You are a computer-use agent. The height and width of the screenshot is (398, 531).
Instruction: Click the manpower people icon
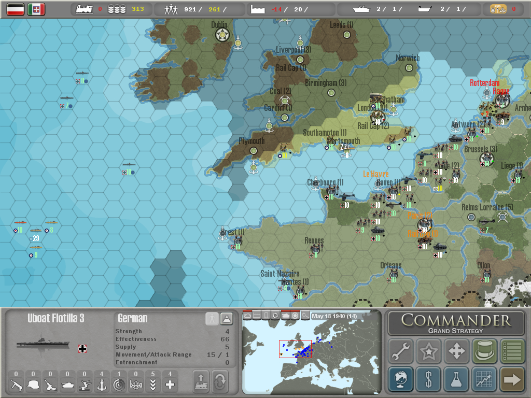pos(171,9)
